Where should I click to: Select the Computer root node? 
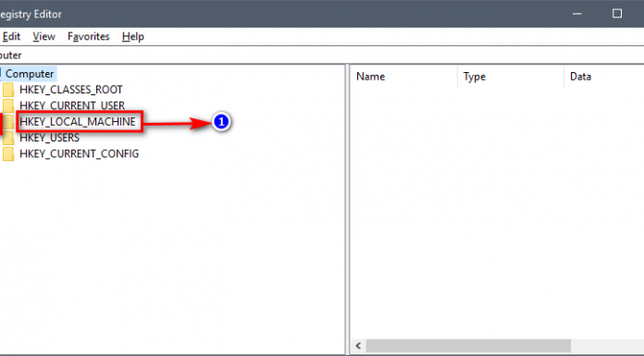pos(30,74)
